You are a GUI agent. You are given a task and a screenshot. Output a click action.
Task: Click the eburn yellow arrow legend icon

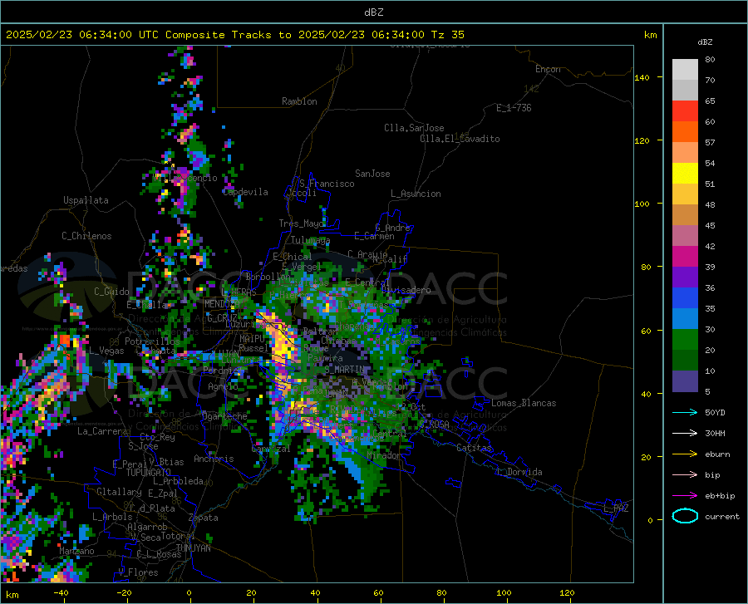pyautogui.click(x=685, y=454)
